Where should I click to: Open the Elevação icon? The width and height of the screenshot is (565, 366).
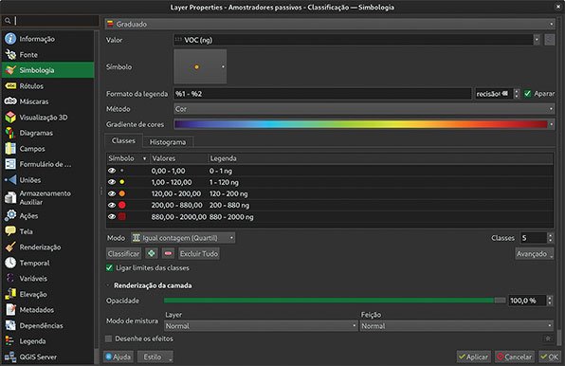10,294
